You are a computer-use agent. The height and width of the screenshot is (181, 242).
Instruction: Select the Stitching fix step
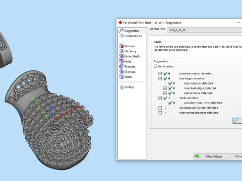(x=128, y=51)
